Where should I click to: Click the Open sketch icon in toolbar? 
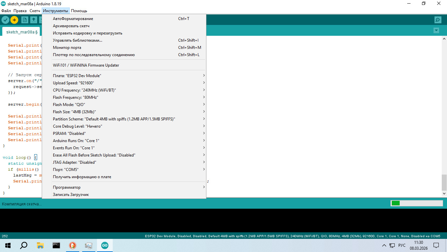pos(34,20)
